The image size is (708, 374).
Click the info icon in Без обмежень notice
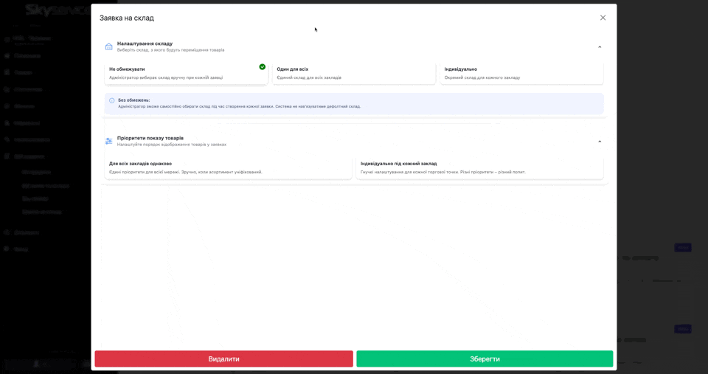tap(112, 100)
